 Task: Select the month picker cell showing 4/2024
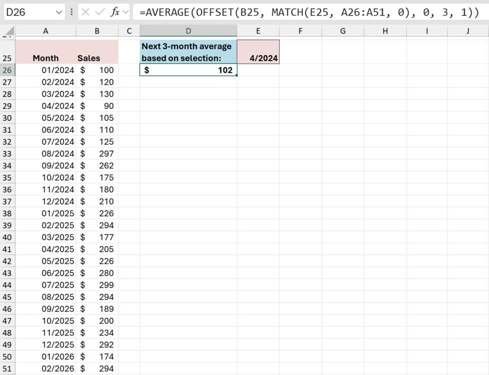click(x=258, y=52)
